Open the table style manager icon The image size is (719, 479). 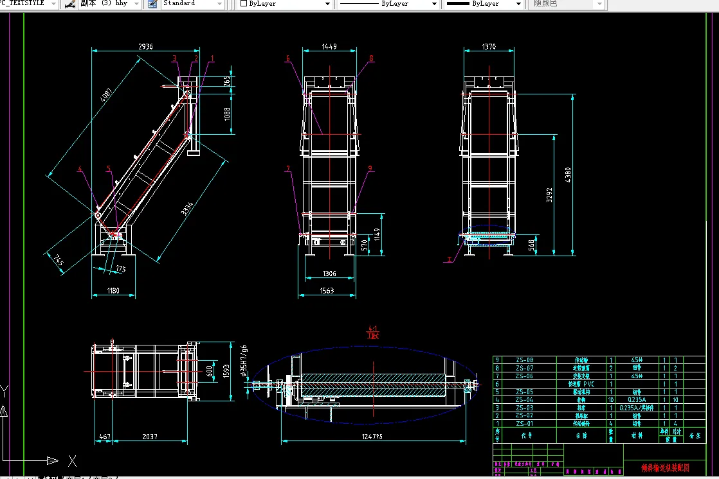152,4
